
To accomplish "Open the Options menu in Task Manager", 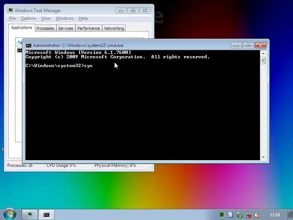I will point(29,18).
